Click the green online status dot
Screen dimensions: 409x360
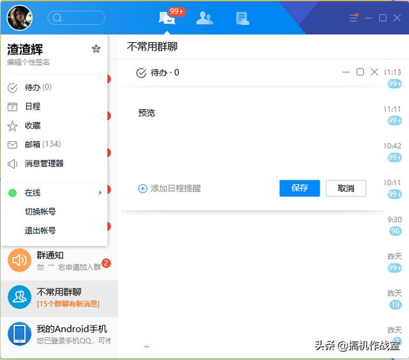pyautogui.click(x=12, y=193)
